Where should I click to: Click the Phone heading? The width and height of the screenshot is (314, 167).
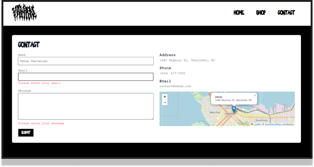point(165,68)
